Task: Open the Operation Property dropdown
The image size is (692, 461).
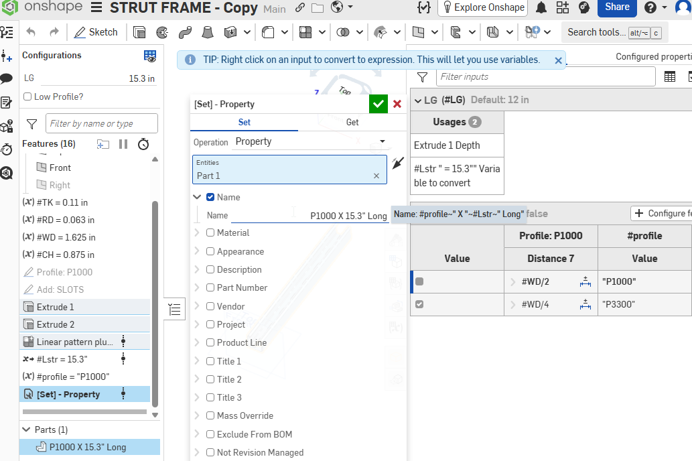Action: pyautogui.click(x=309, y=142)
